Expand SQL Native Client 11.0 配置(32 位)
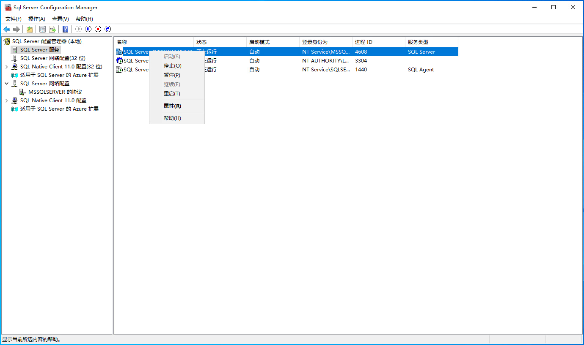 (6, 67)
